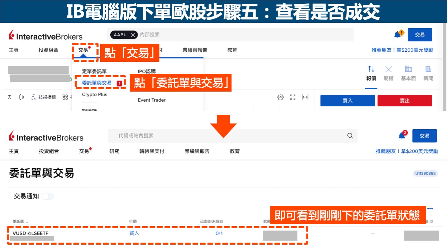
Task: Open the notification bell showing 2 alerts
Action: 402,135
